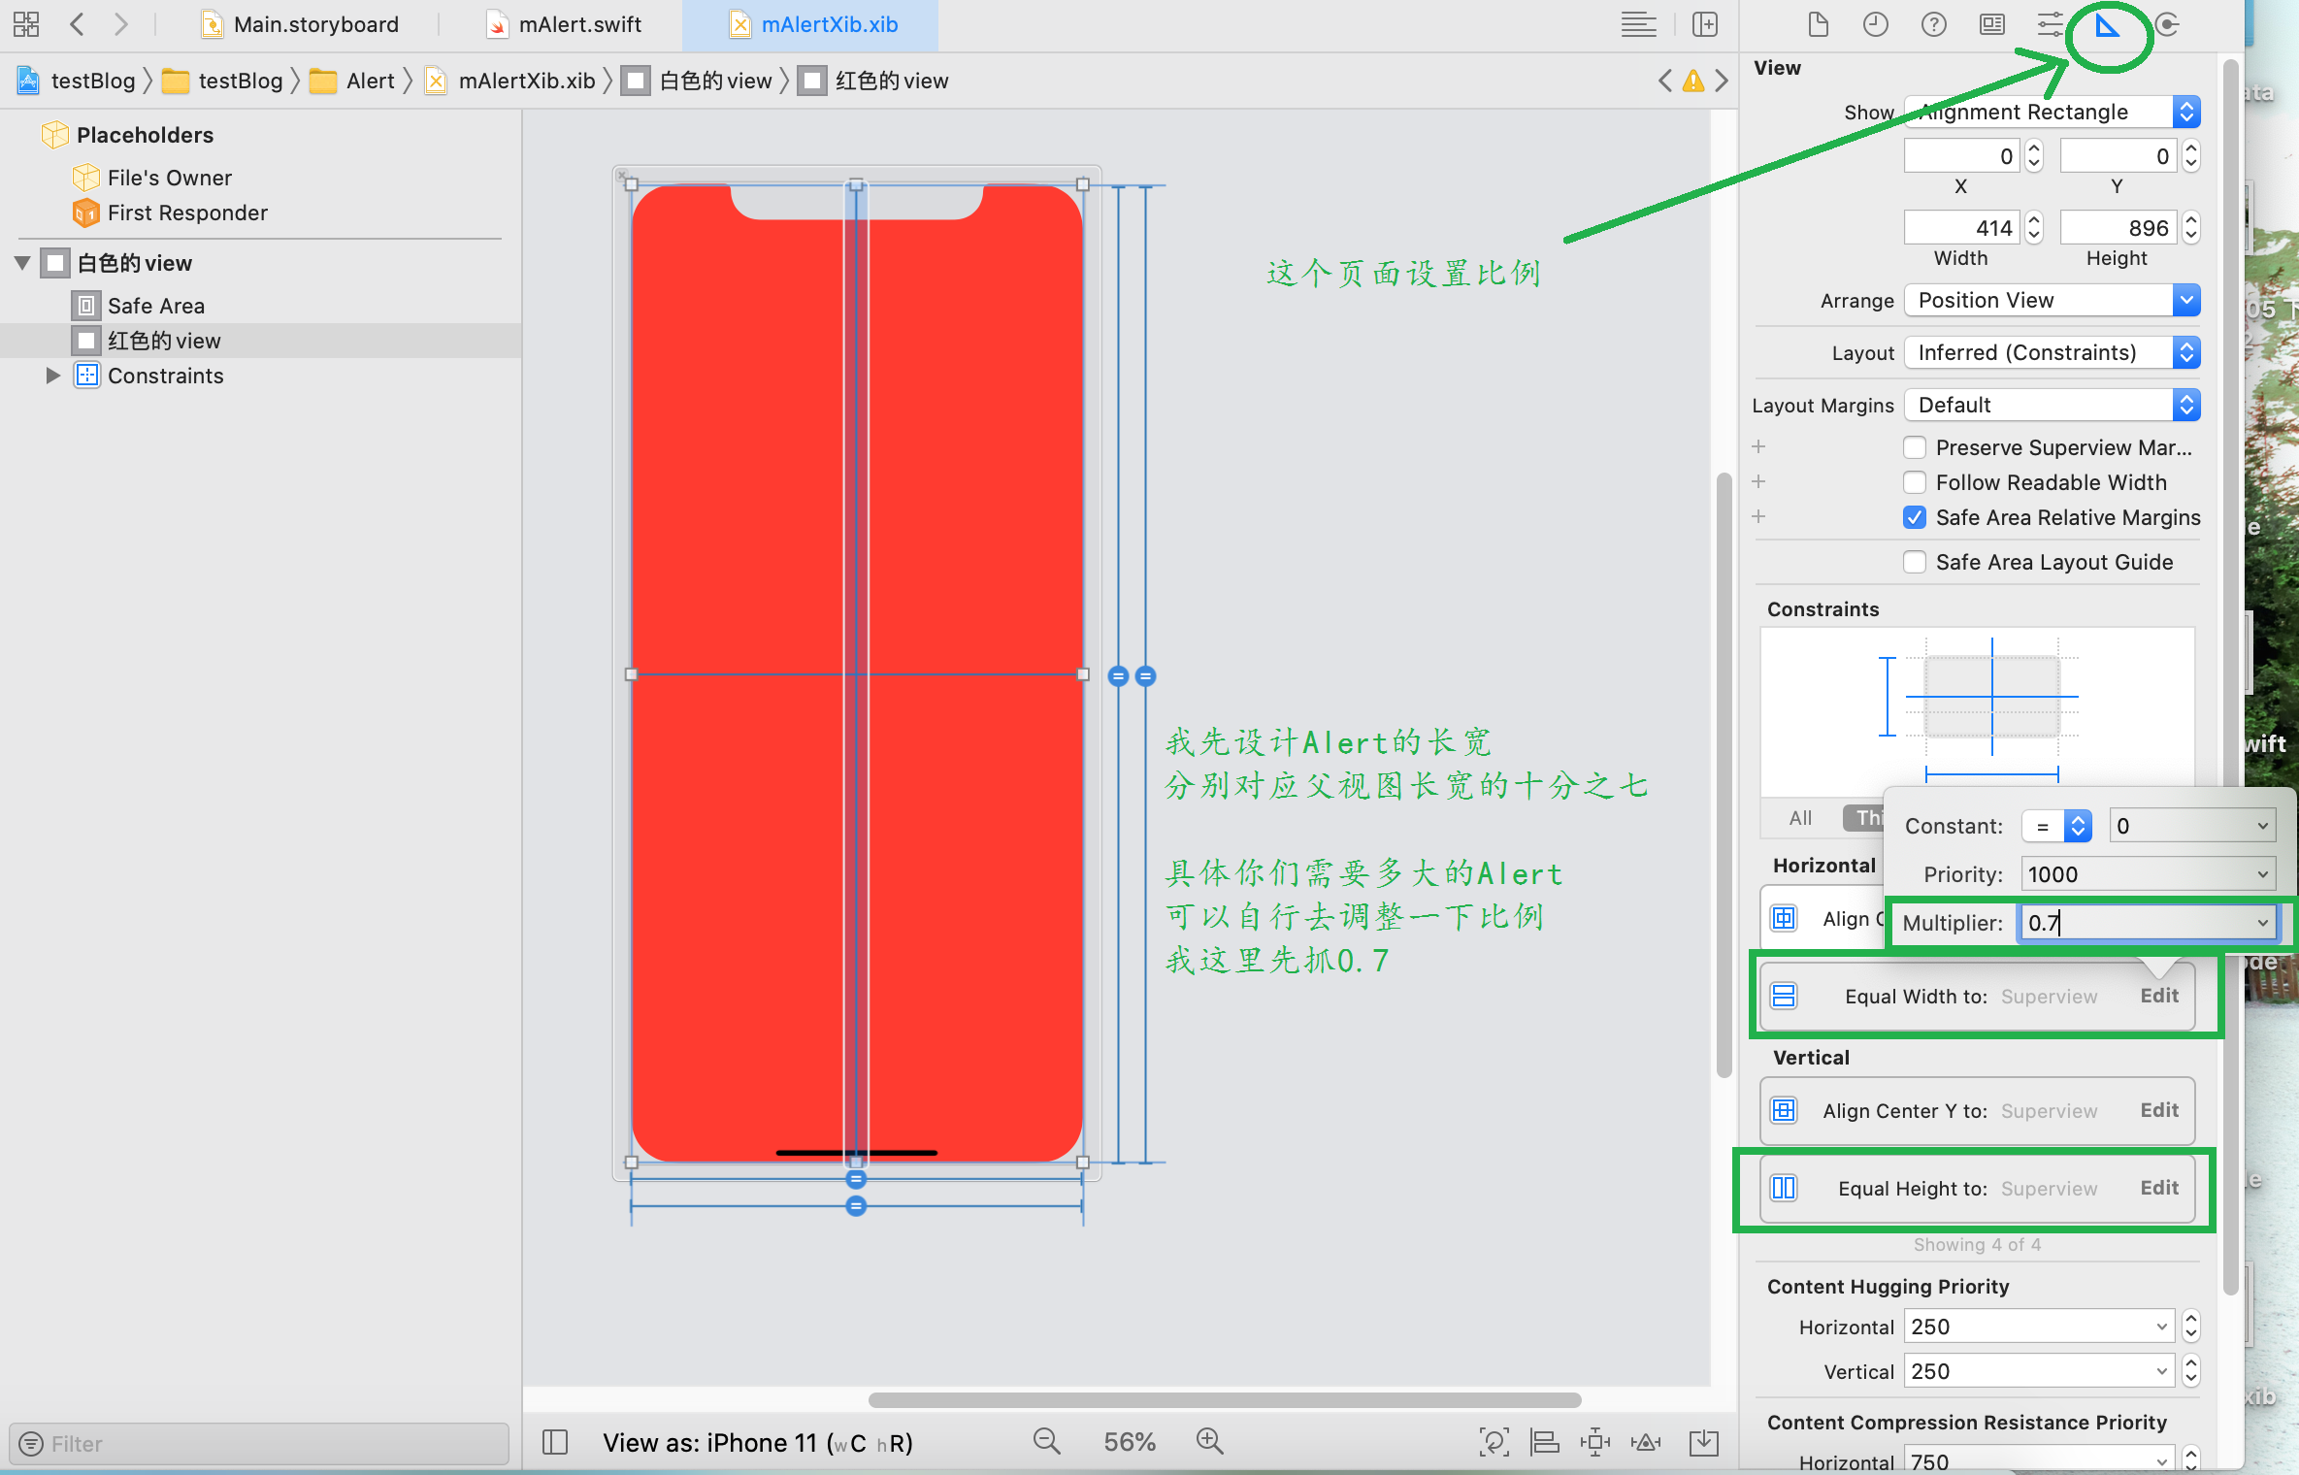Expand 红色的view tree item

tap(50, 339)
